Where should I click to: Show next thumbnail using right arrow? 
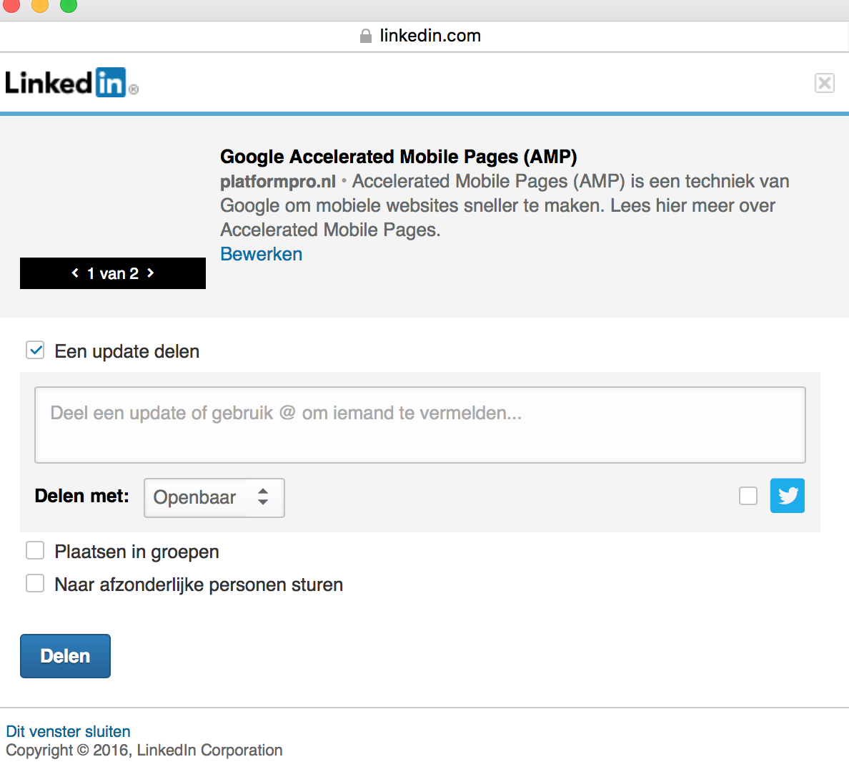click(151, 273)
